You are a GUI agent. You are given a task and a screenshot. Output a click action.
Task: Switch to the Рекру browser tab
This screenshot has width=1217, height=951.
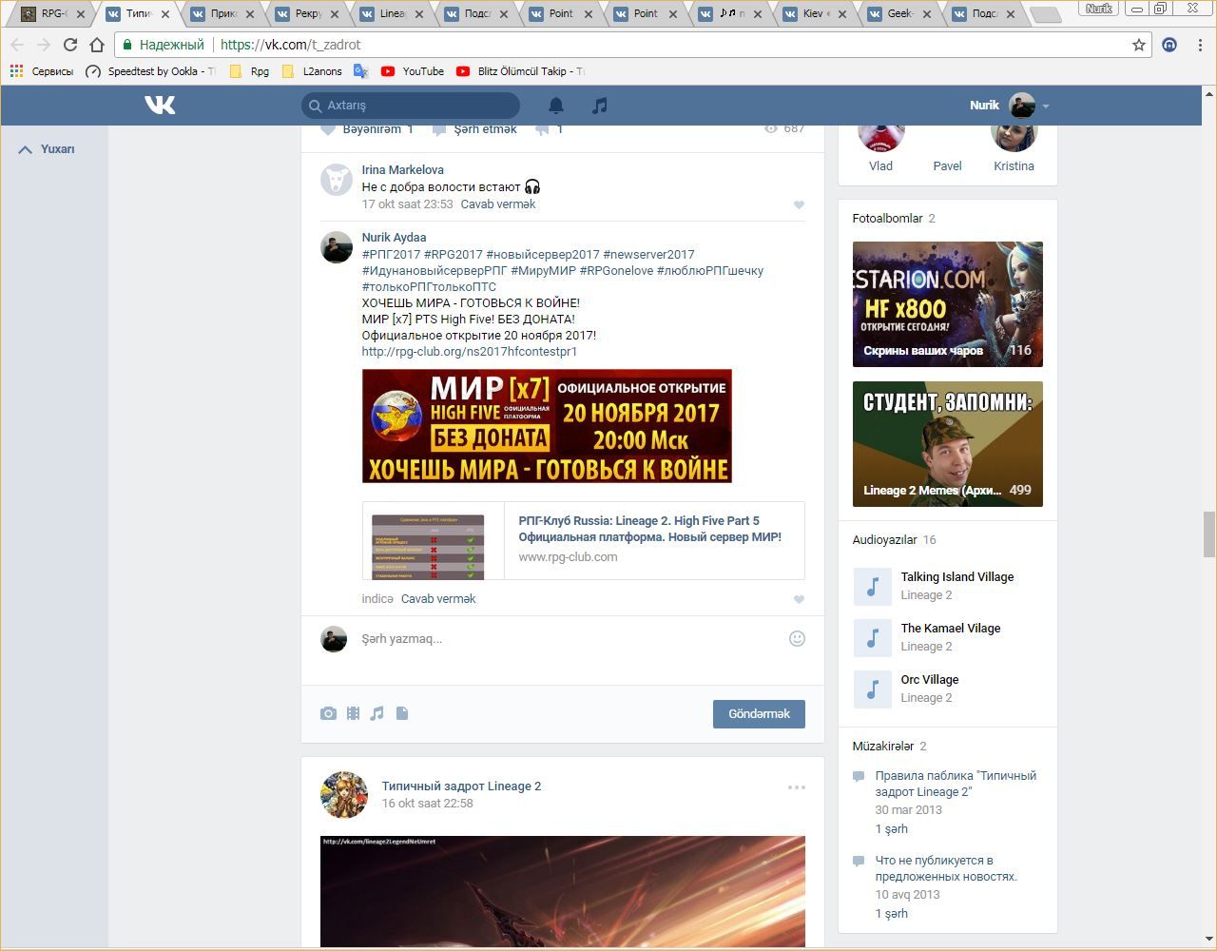(x=308, y=13)
